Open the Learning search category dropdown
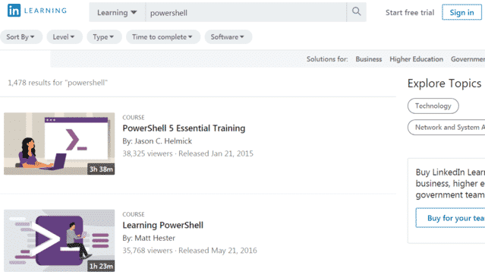 (117, 13)
